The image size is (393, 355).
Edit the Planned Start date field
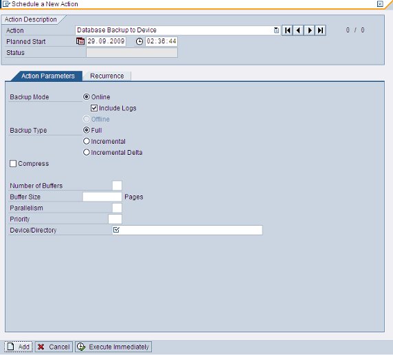pyautogui.click(x=106, y=41)
